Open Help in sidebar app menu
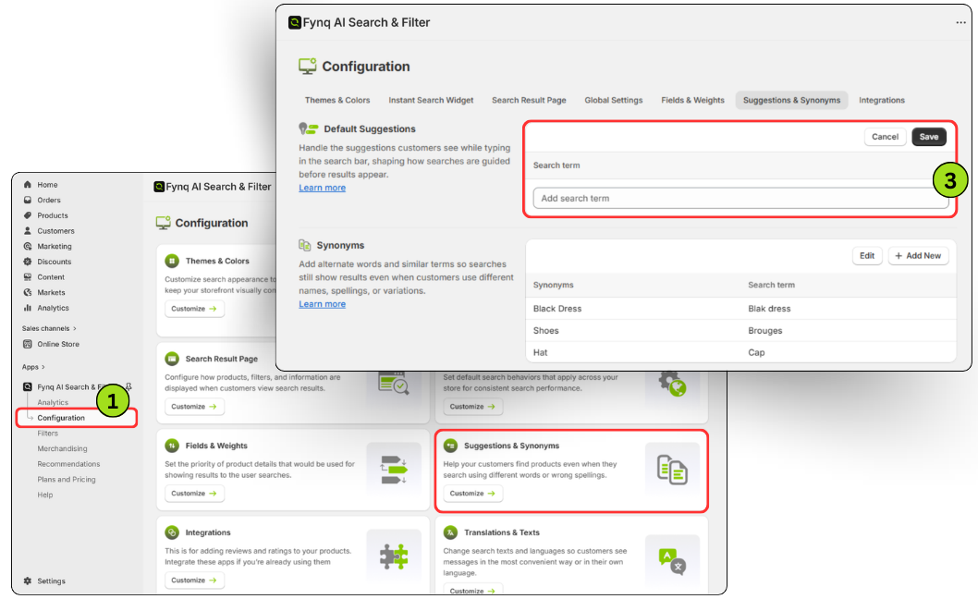 click(x=45, y=495)
